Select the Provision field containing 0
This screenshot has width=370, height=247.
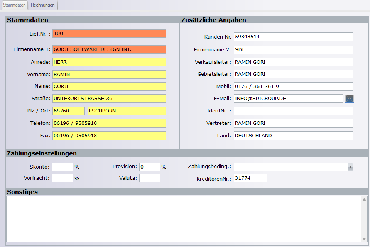(150, 167)
